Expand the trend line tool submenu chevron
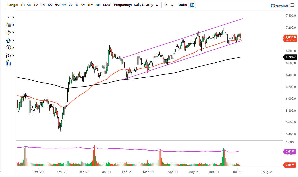This screenshot has height=177, width=298. click(13, 17)
